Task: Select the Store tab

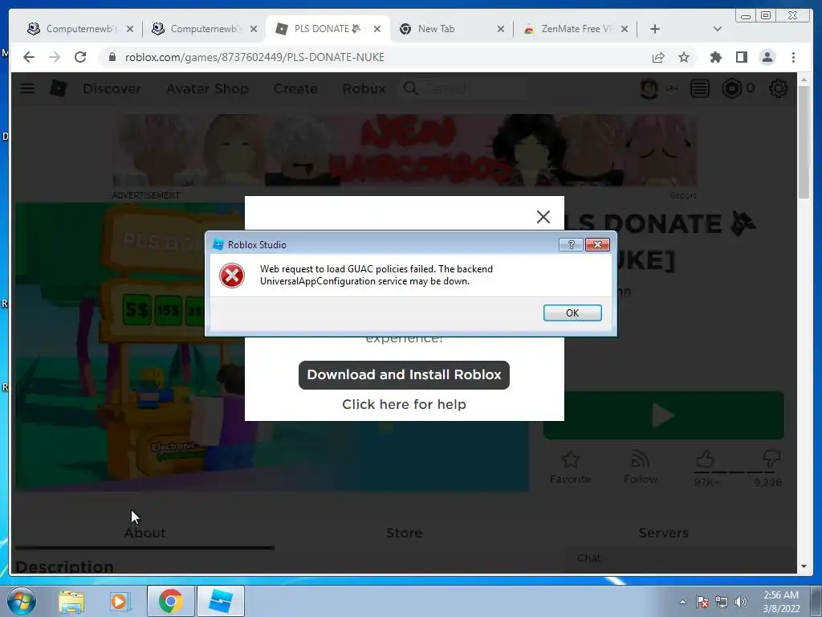Action: 405,533
